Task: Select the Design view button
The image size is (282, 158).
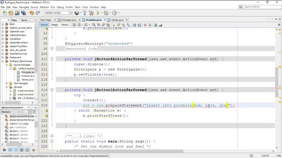Action: pyautogui.click(x=55, y=25)
